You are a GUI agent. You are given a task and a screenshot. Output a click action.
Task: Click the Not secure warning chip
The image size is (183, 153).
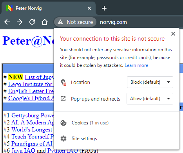[75, 22]
